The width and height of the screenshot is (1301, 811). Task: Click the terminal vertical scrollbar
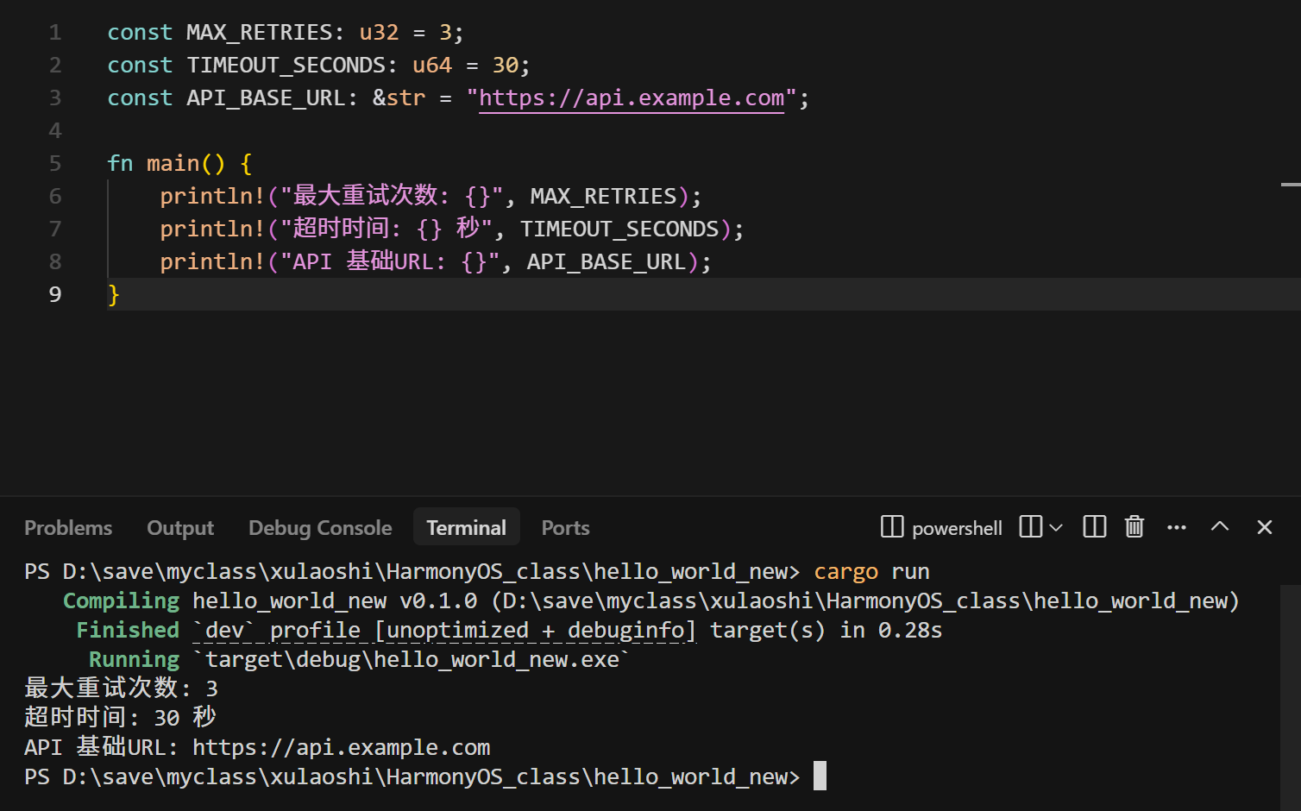tap(1291, 699)
